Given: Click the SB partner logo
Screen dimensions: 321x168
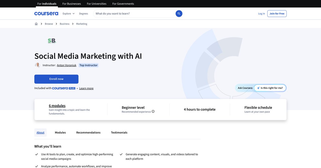Looking at the screenshot, I should 52,41.
